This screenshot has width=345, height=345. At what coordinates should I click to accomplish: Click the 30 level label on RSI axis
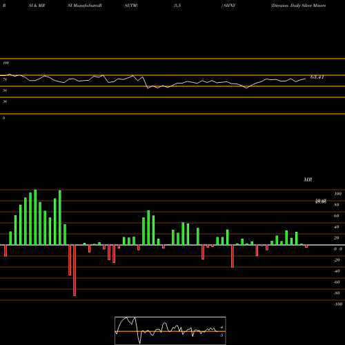click(x=5, y=101)
